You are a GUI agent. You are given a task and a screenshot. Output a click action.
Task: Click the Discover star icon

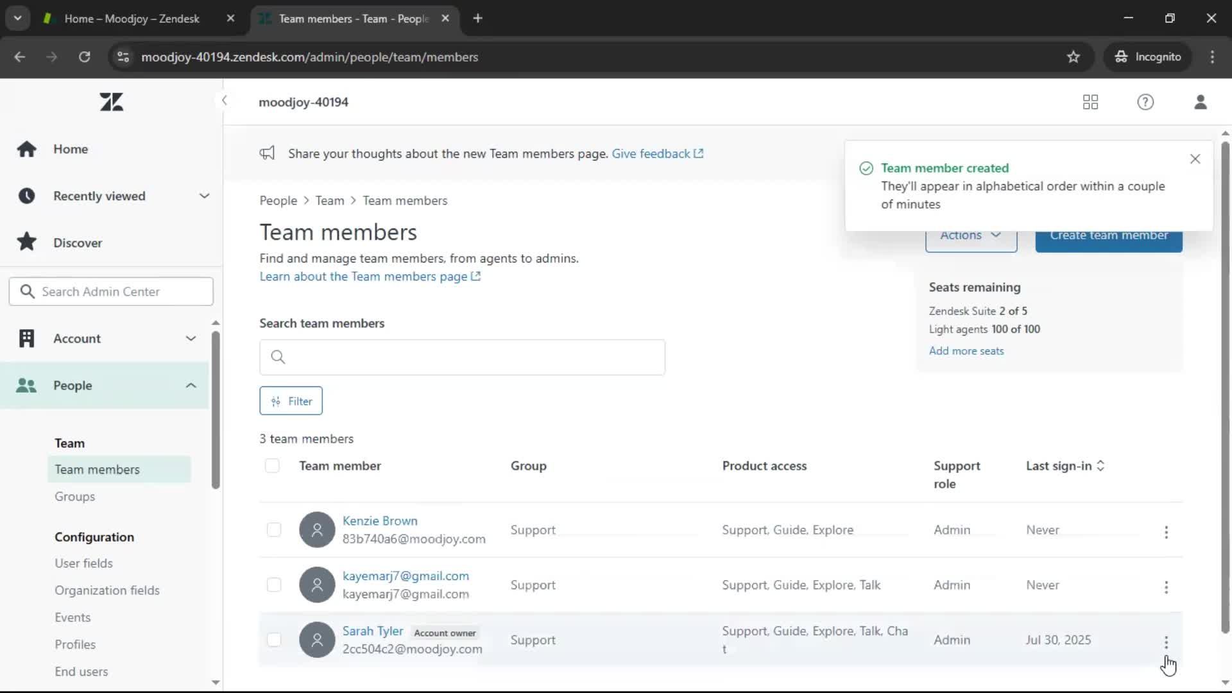point(27,243)
